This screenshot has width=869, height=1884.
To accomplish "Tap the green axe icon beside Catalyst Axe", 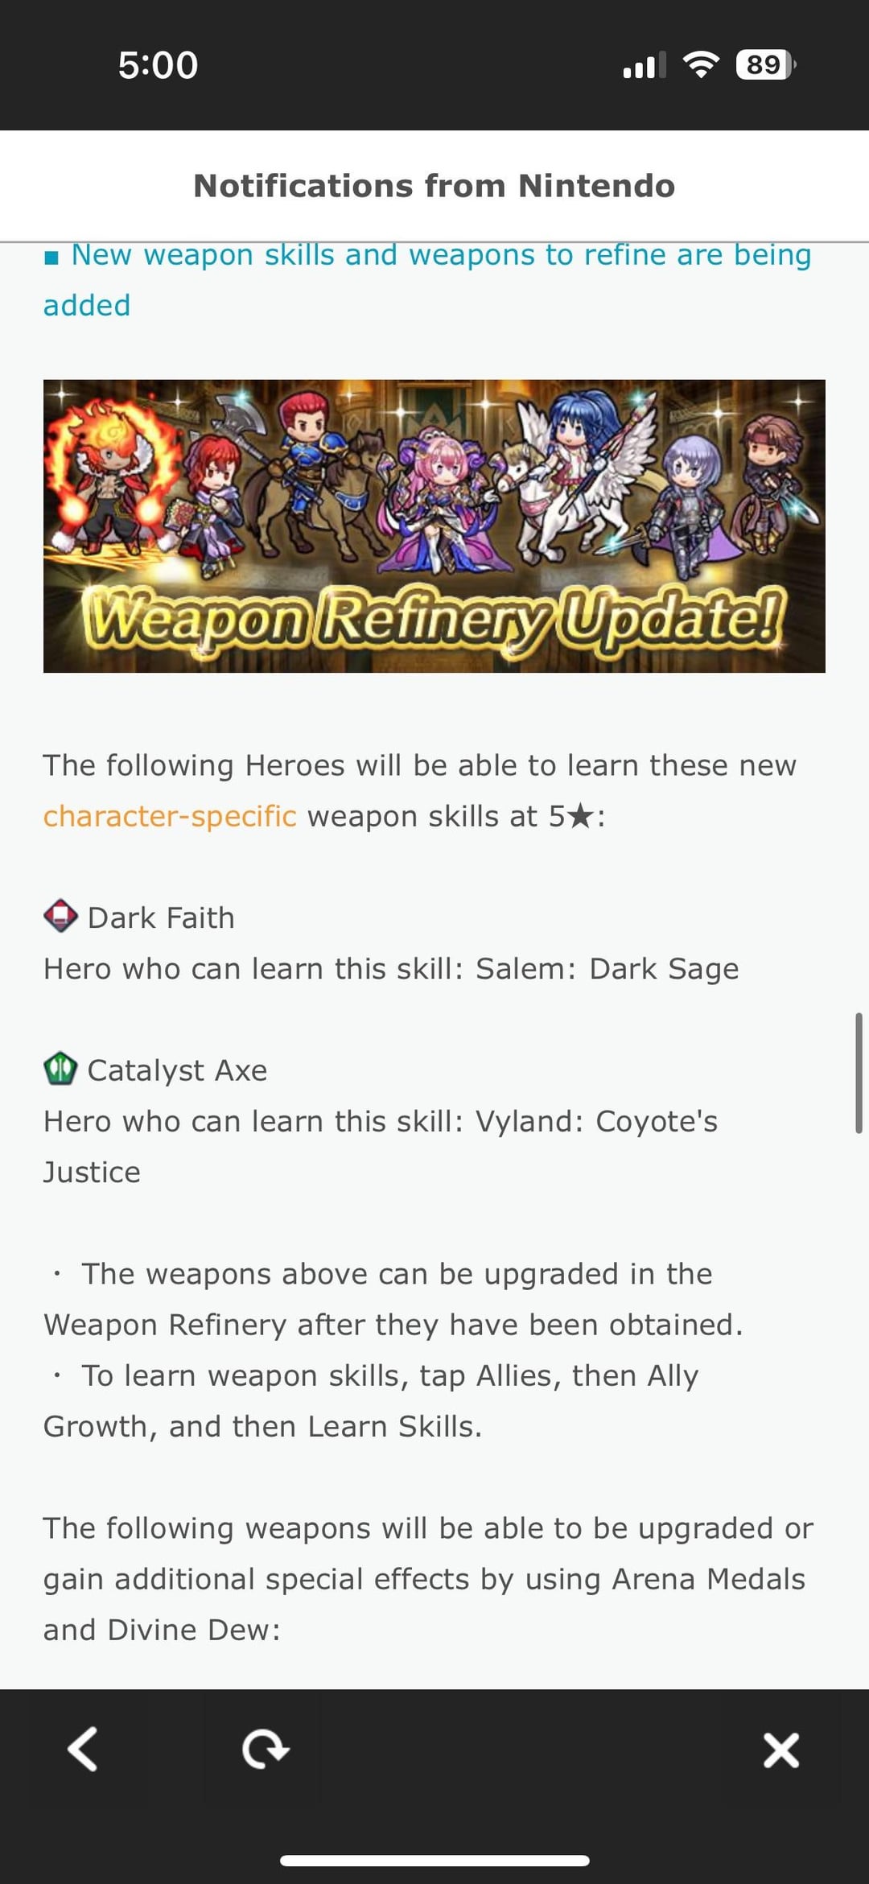I will pos(60,1069).
